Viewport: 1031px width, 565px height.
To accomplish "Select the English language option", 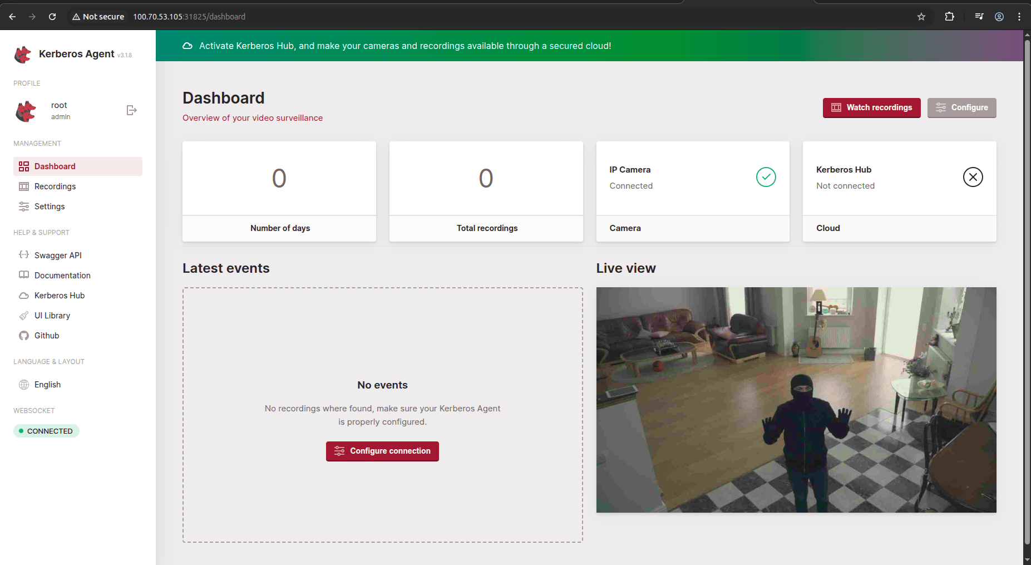I will pyautogui.click(x=78, y=385).
